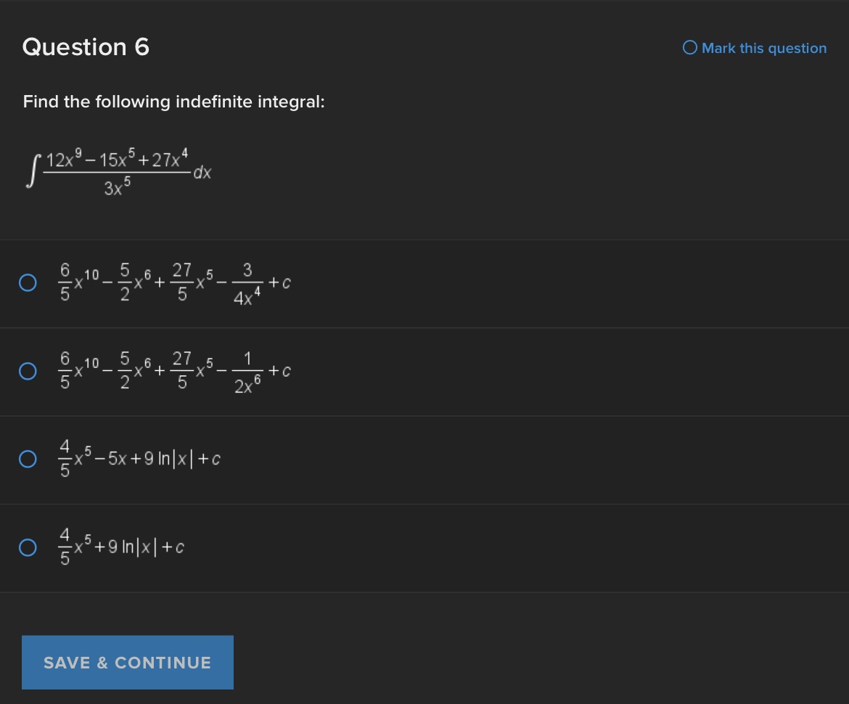The image size is (849, 704).
Task: Click the integral expression under the prompt
Action: coord(116,171)
